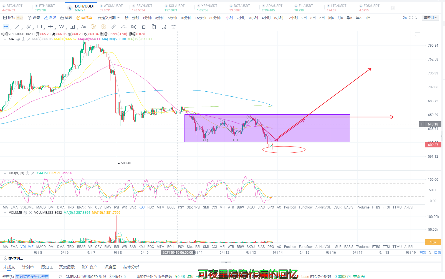Click the edit drawings list icon
445x279 pixels.
point(164,27)
